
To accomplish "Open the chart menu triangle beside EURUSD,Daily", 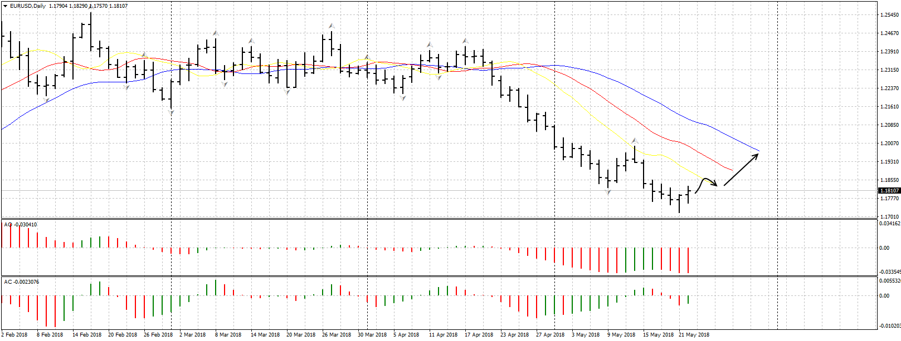I will (x=5, y=6).
